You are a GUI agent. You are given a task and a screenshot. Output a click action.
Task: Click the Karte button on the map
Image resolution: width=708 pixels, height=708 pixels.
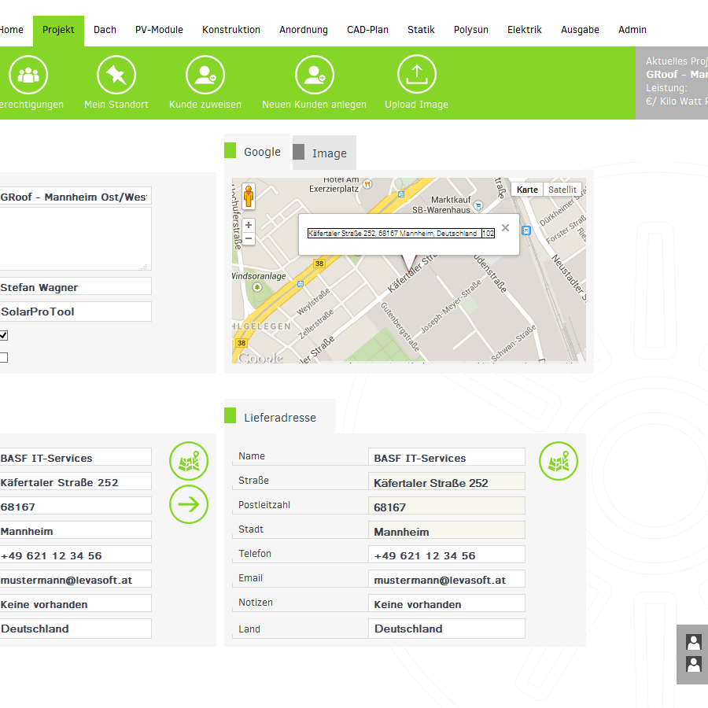[x=527, y=189]
